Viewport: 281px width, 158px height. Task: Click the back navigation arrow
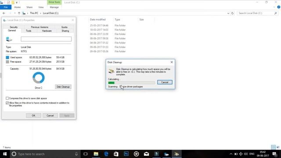point(4,13)
